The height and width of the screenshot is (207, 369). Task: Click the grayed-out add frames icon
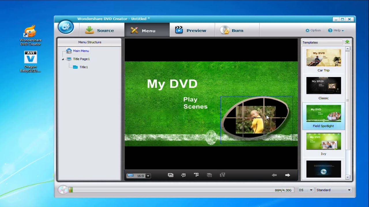click(222, 175)
